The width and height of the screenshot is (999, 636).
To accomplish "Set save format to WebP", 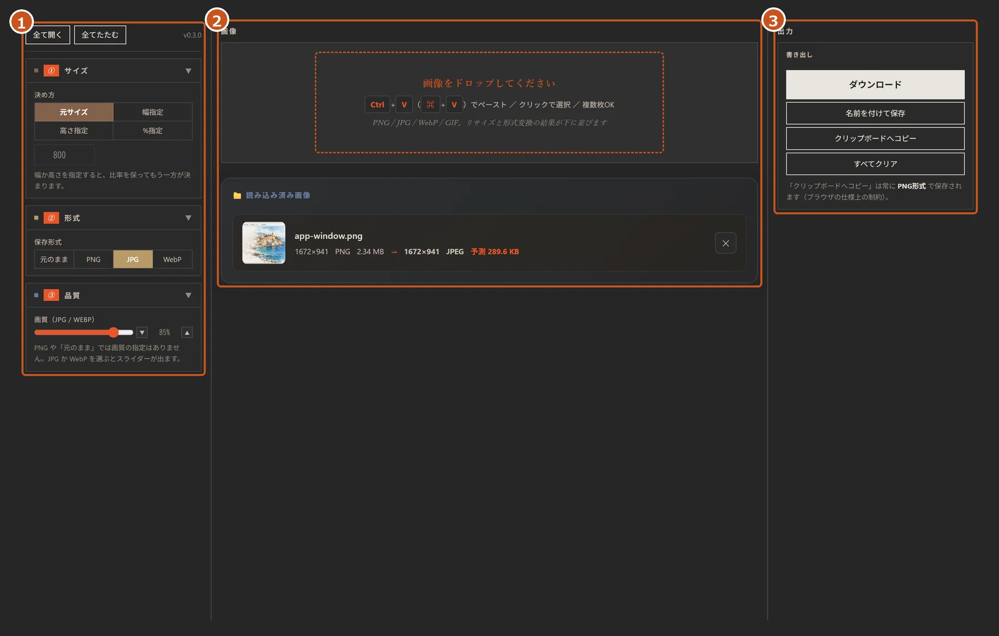I will pos(172,260).
